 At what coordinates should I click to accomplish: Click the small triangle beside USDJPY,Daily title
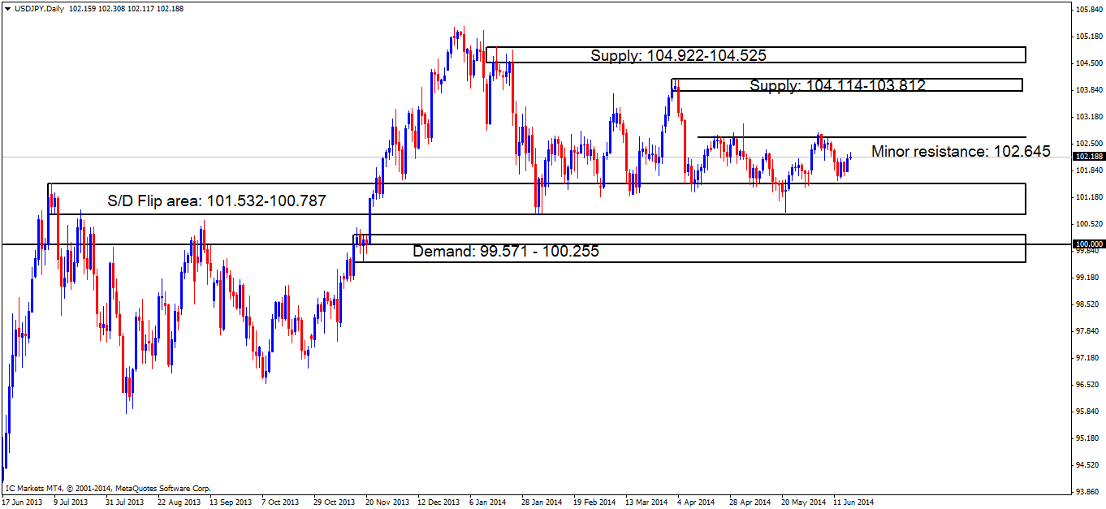pos(7,8)
